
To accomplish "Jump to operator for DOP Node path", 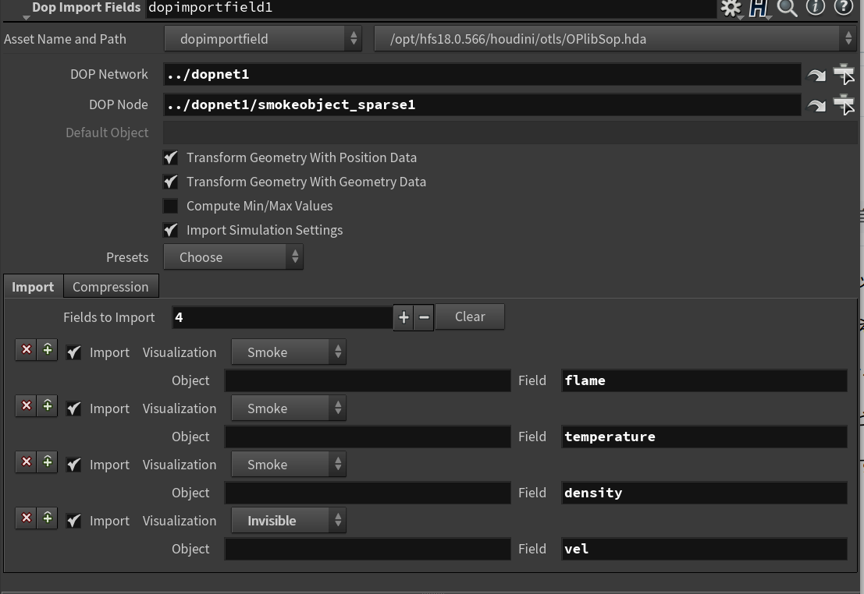I will click(816, 104).
